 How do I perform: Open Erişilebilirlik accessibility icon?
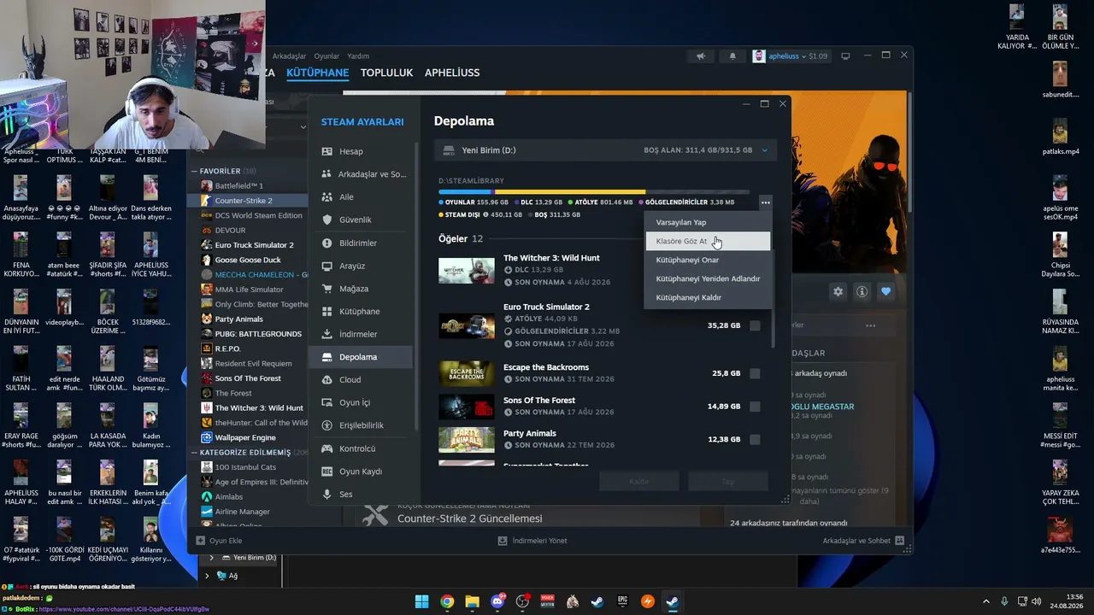(x=326, y=425)
